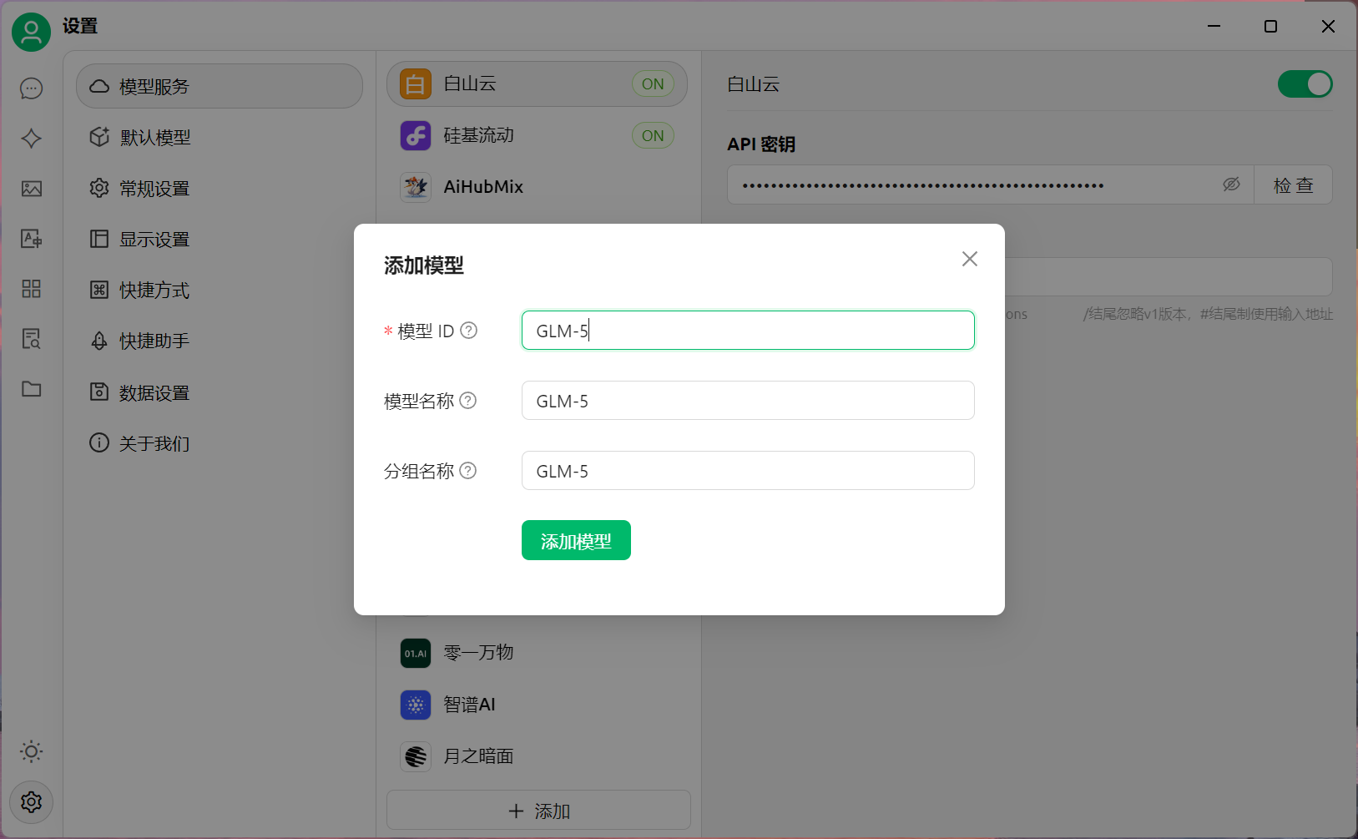Click the user avatar icon
Viewport: 1358px width, 839px height.
pyautogui.click(x=31, y=32)
